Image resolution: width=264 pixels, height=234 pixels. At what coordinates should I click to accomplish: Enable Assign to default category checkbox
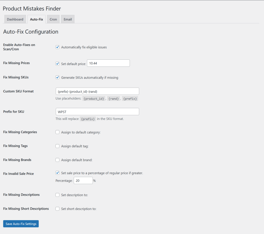click(57, 132)
